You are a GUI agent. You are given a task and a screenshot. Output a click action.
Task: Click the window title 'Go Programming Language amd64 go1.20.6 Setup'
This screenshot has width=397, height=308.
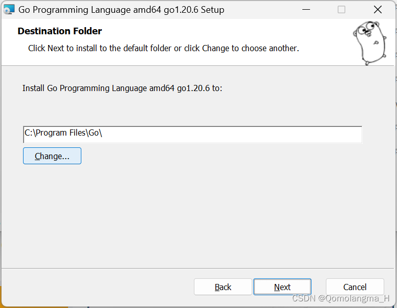tap(121, 10)
